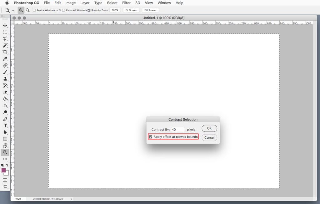This screenshot has height=204, width=320.
Task: Click the Fit Screen button
Action: (x=131, y=10)
